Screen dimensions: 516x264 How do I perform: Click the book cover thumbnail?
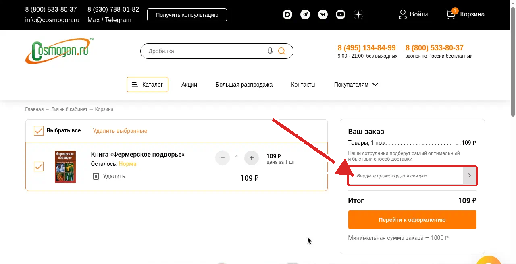click(x=65, y=167)
